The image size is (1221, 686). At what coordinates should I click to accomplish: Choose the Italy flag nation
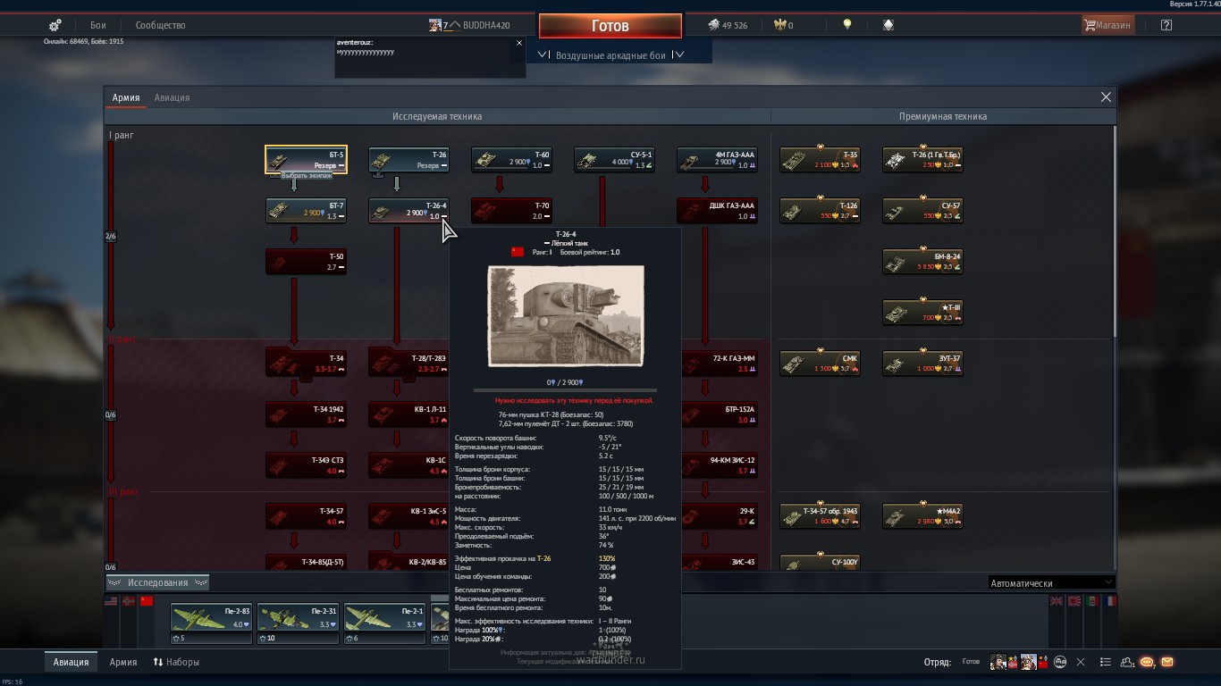coord(1092,601)
